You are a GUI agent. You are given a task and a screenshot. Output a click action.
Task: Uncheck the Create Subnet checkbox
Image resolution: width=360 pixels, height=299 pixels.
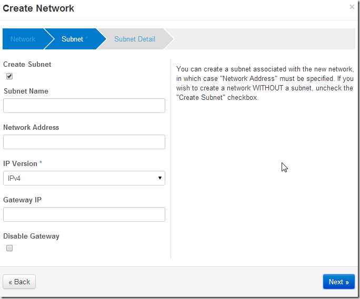pos(9,76)
